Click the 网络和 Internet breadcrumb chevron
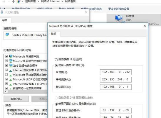This screenshot has height=118, width=161. coord(62,1)
